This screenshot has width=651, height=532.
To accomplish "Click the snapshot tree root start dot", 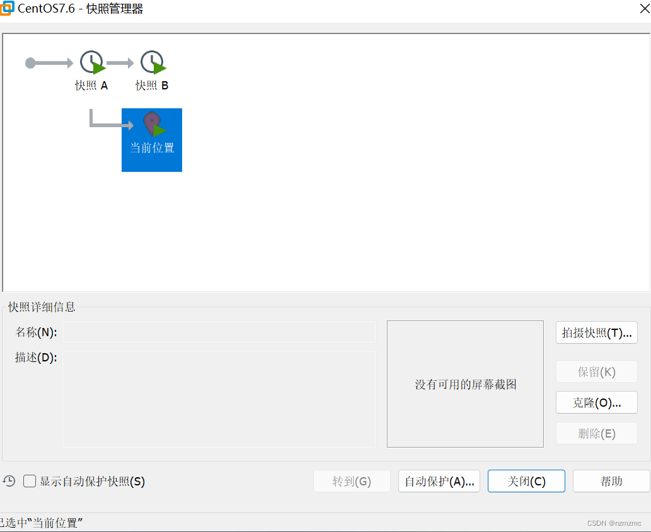I will (x=30, y=63).
